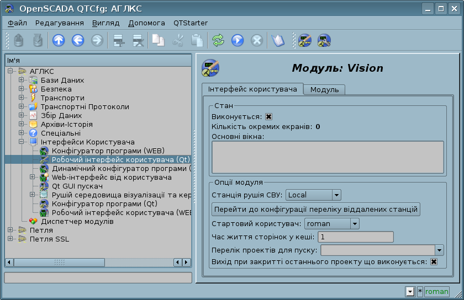Click 'Перейти до конфігурації переліку віддалених станцій' button

pyautogui.click(x=316, y=210)
